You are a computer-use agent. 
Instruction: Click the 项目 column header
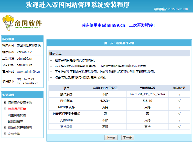click(66, 88)
